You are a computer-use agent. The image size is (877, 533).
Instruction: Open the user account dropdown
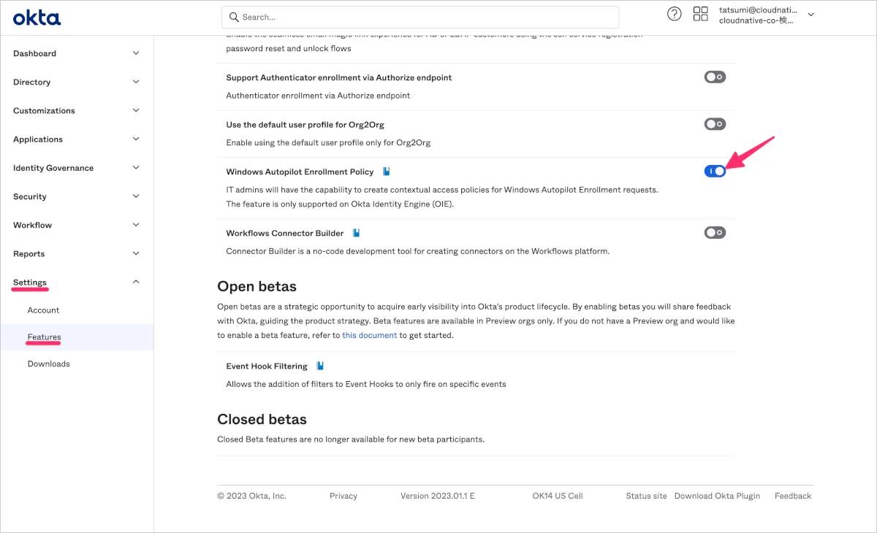[x=810, y=15]
